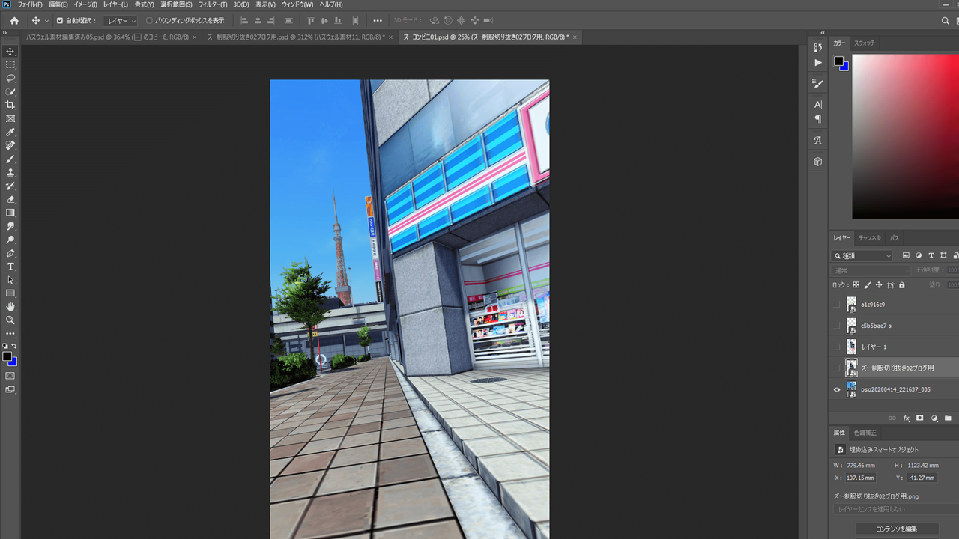Select the Eraser tool
The image size is (959, 539).
click(x=10, y=199)
